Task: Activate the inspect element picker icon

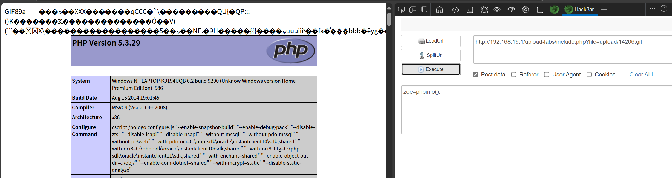Action: tap(401, 10)
